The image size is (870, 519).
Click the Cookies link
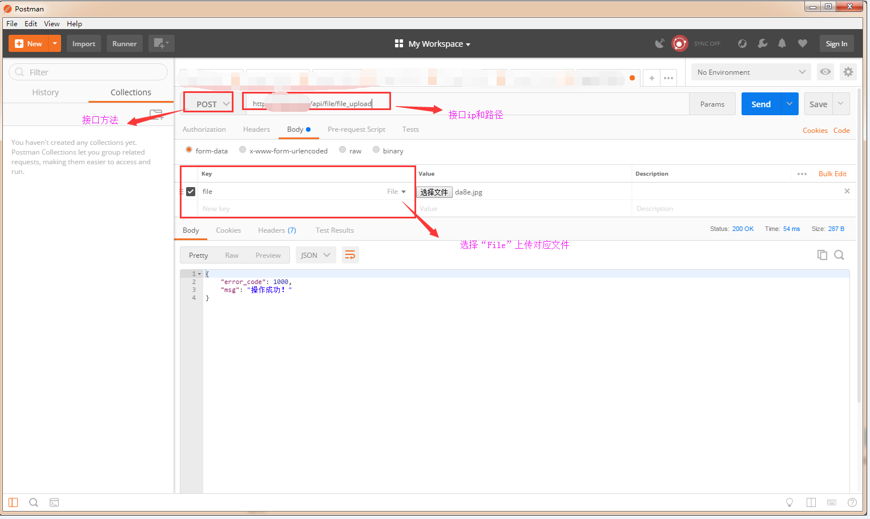[815, 131]
